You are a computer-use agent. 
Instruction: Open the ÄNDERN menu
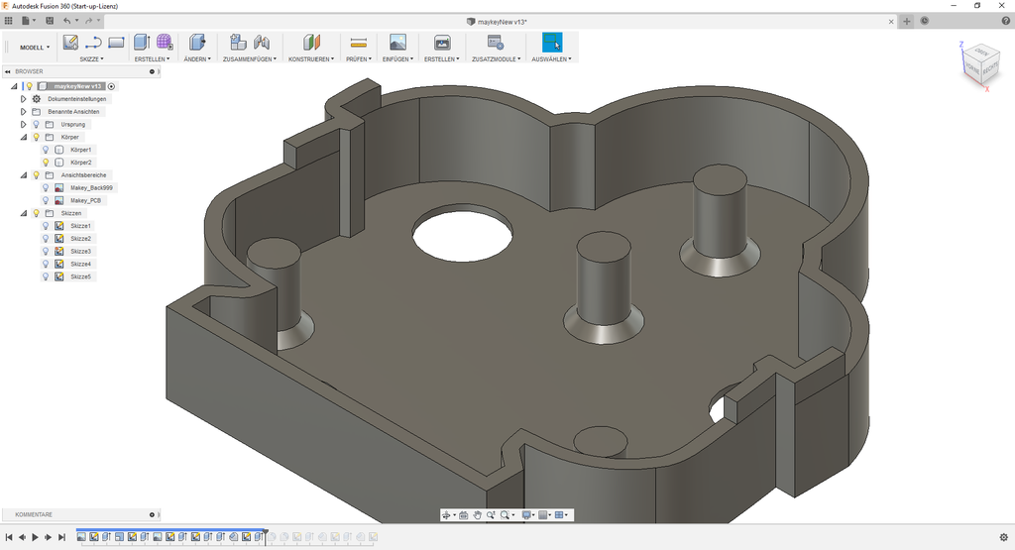(197, 59)
